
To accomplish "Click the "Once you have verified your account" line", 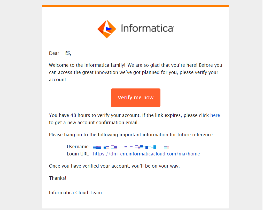I will point(114,166).
